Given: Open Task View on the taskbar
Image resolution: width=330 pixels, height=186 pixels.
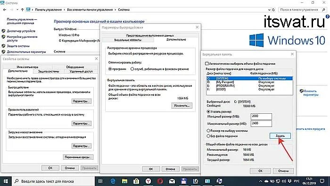Looking at the screenshot, I should tap(100, 181).
